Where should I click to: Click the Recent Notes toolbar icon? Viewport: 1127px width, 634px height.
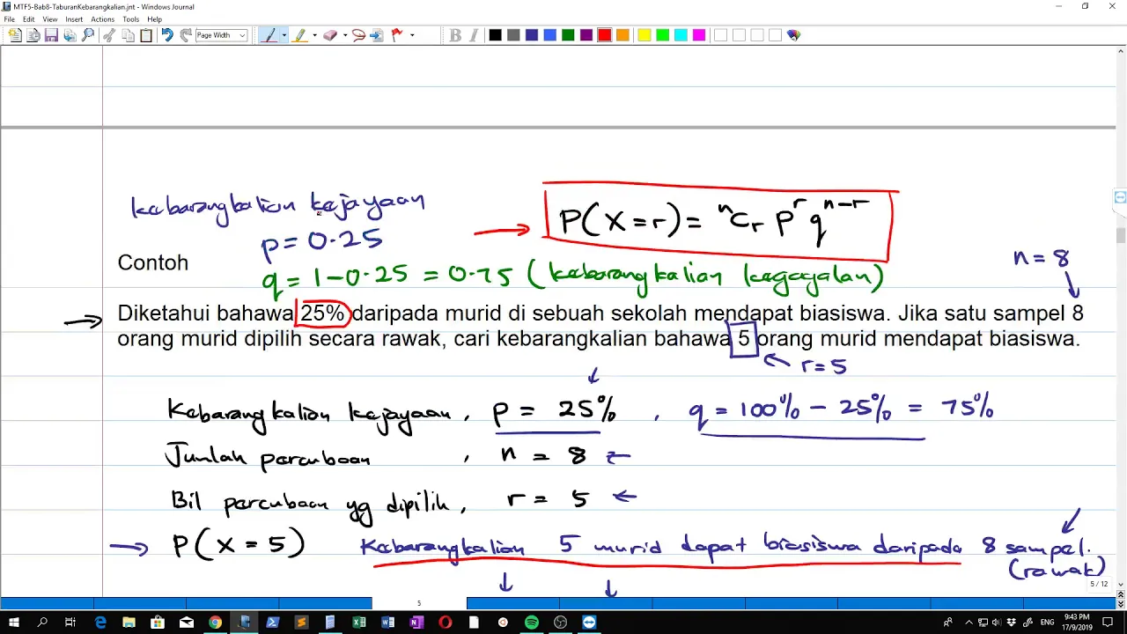(x=33, y=35)
